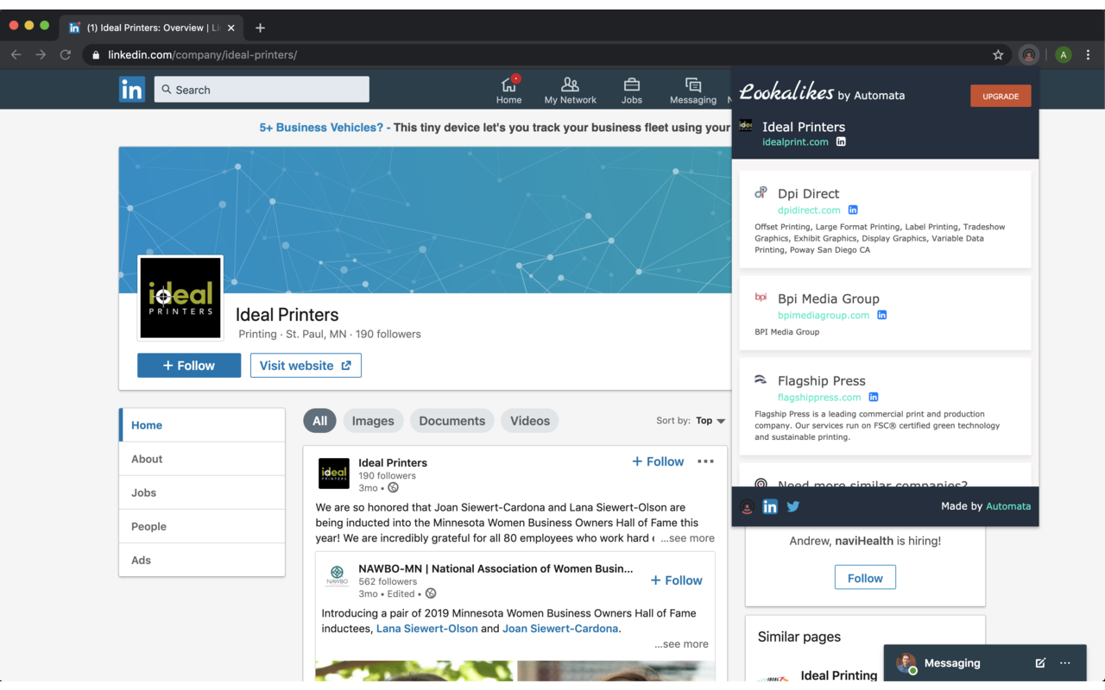Click into the LinkedIn Search field
The height and width of the screenshot is (690, 1105).
(x=262, y=90)
